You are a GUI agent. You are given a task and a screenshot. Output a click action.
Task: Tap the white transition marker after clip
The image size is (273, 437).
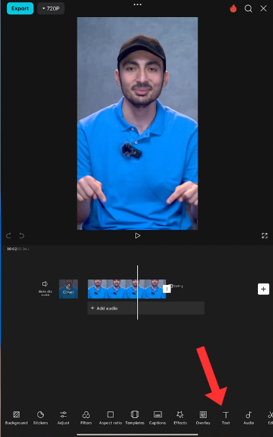[167, 289]
